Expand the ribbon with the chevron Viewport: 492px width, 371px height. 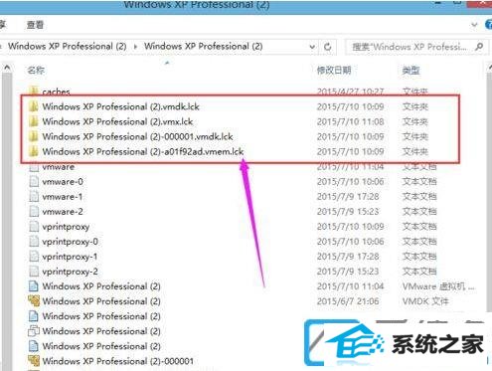click(474, 25)
